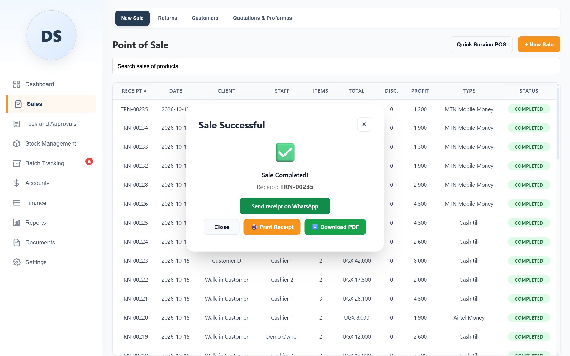Click receipt number TRN-00223
Screen dimensions: 570x356
pos(134,261)
